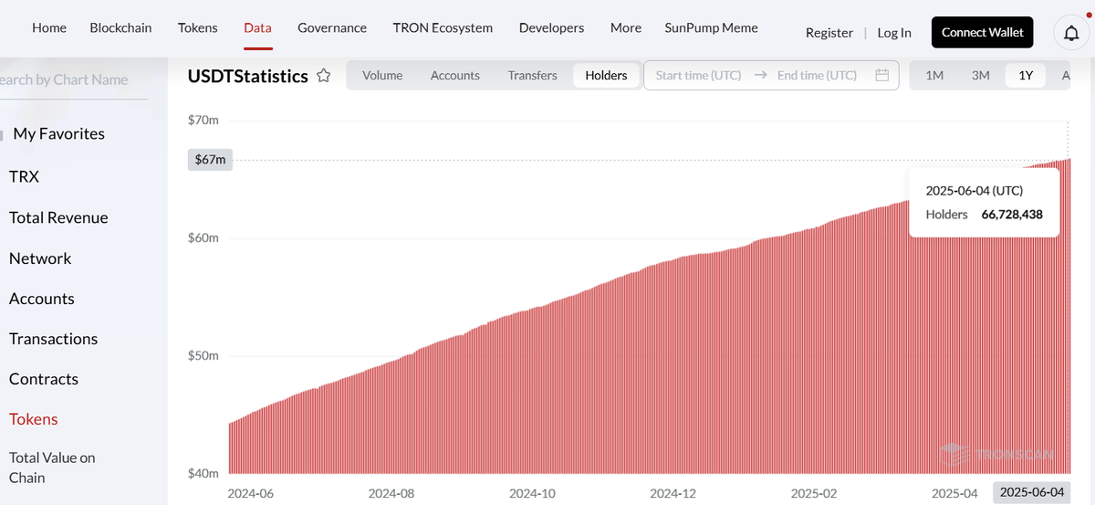Click the 2025-06-04 axis date label
Viewport: 1095px width, 505px height.
click(1032, 492)
